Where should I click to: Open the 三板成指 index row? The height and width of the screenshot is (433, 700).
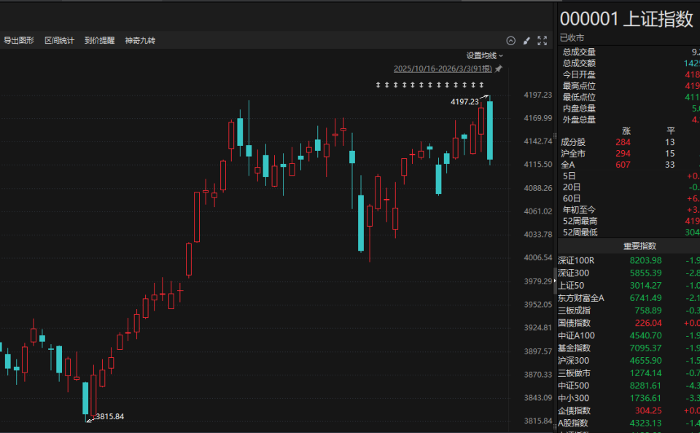[629, 311]
